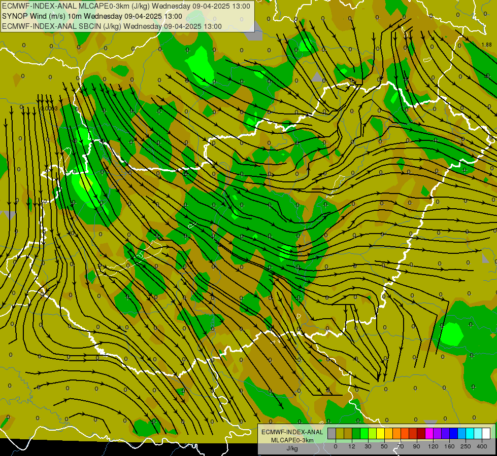This screenshot has width=497, height=456.
Task: Select the dark green legend swatch
Action: coord(356,433)
